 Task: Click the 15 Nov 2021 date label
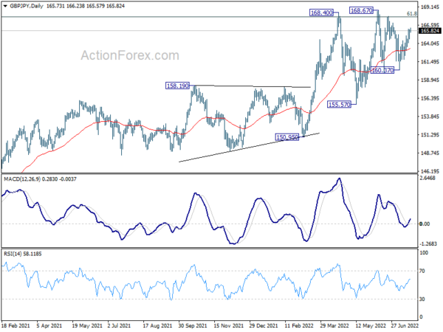click(x=229, y=325)
